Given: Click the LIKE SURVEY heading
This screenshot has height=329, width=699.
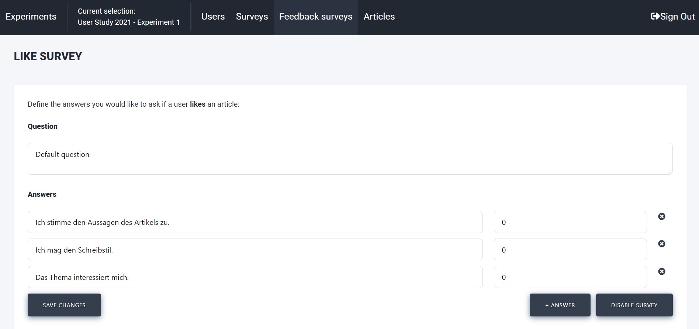Looking at the screenshot, I should (48, 56).
